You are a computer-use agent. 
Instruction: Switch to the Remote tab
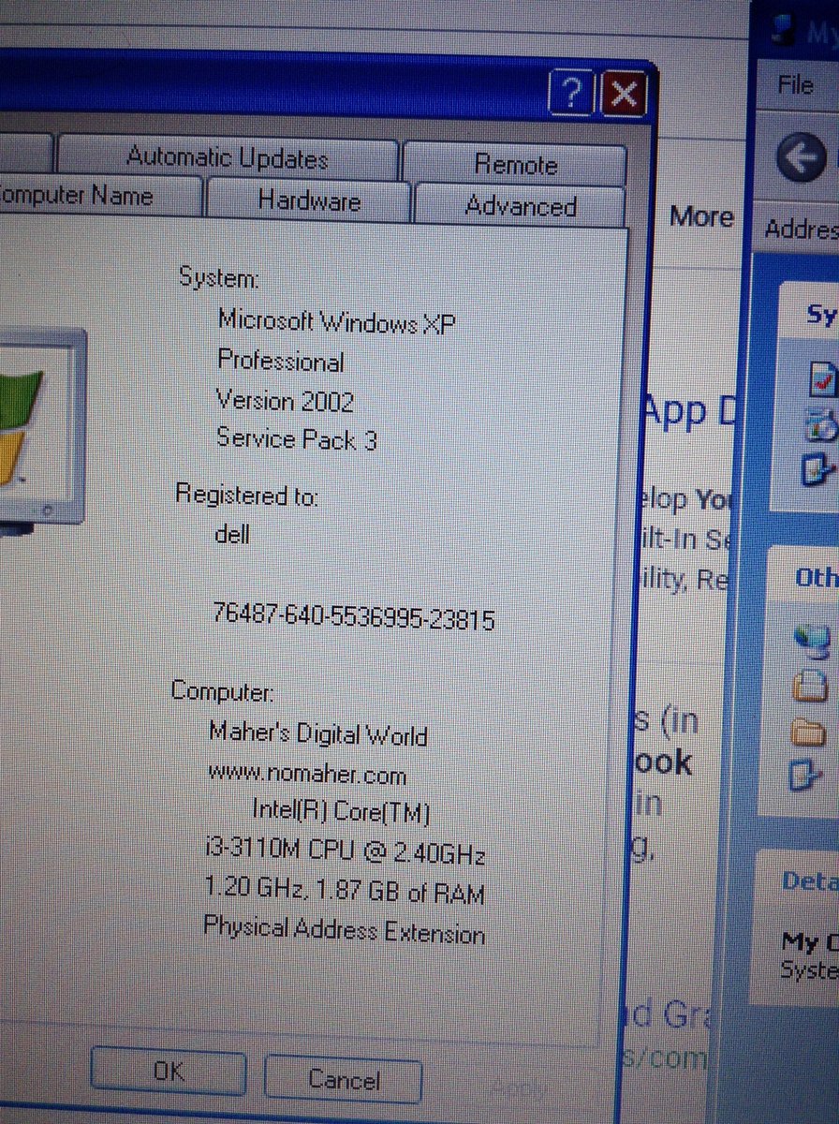[515, 164]
